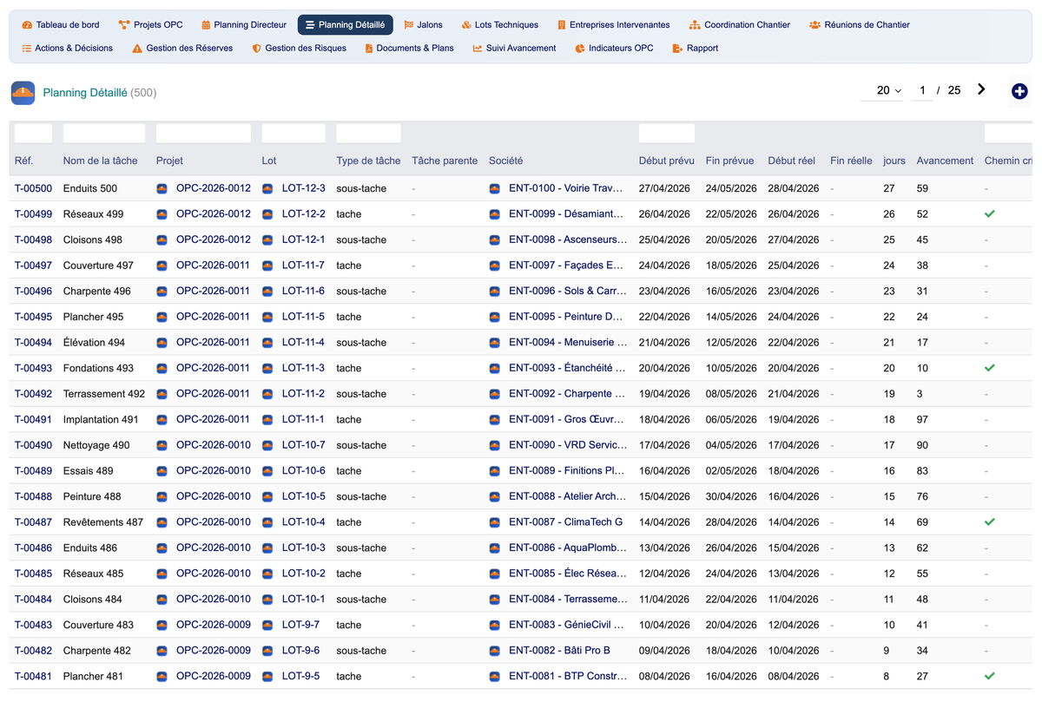This screenshot has height=728, width=1042.
Task: Open the Tableau de bord tab
Action: point(61,25)
